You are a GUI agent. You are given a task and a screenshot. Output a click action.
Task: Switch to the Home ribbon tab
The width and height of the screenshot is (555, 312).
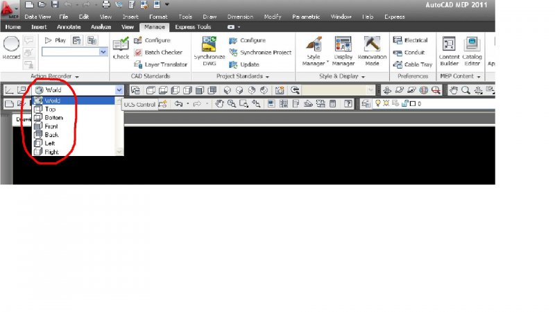13,27
